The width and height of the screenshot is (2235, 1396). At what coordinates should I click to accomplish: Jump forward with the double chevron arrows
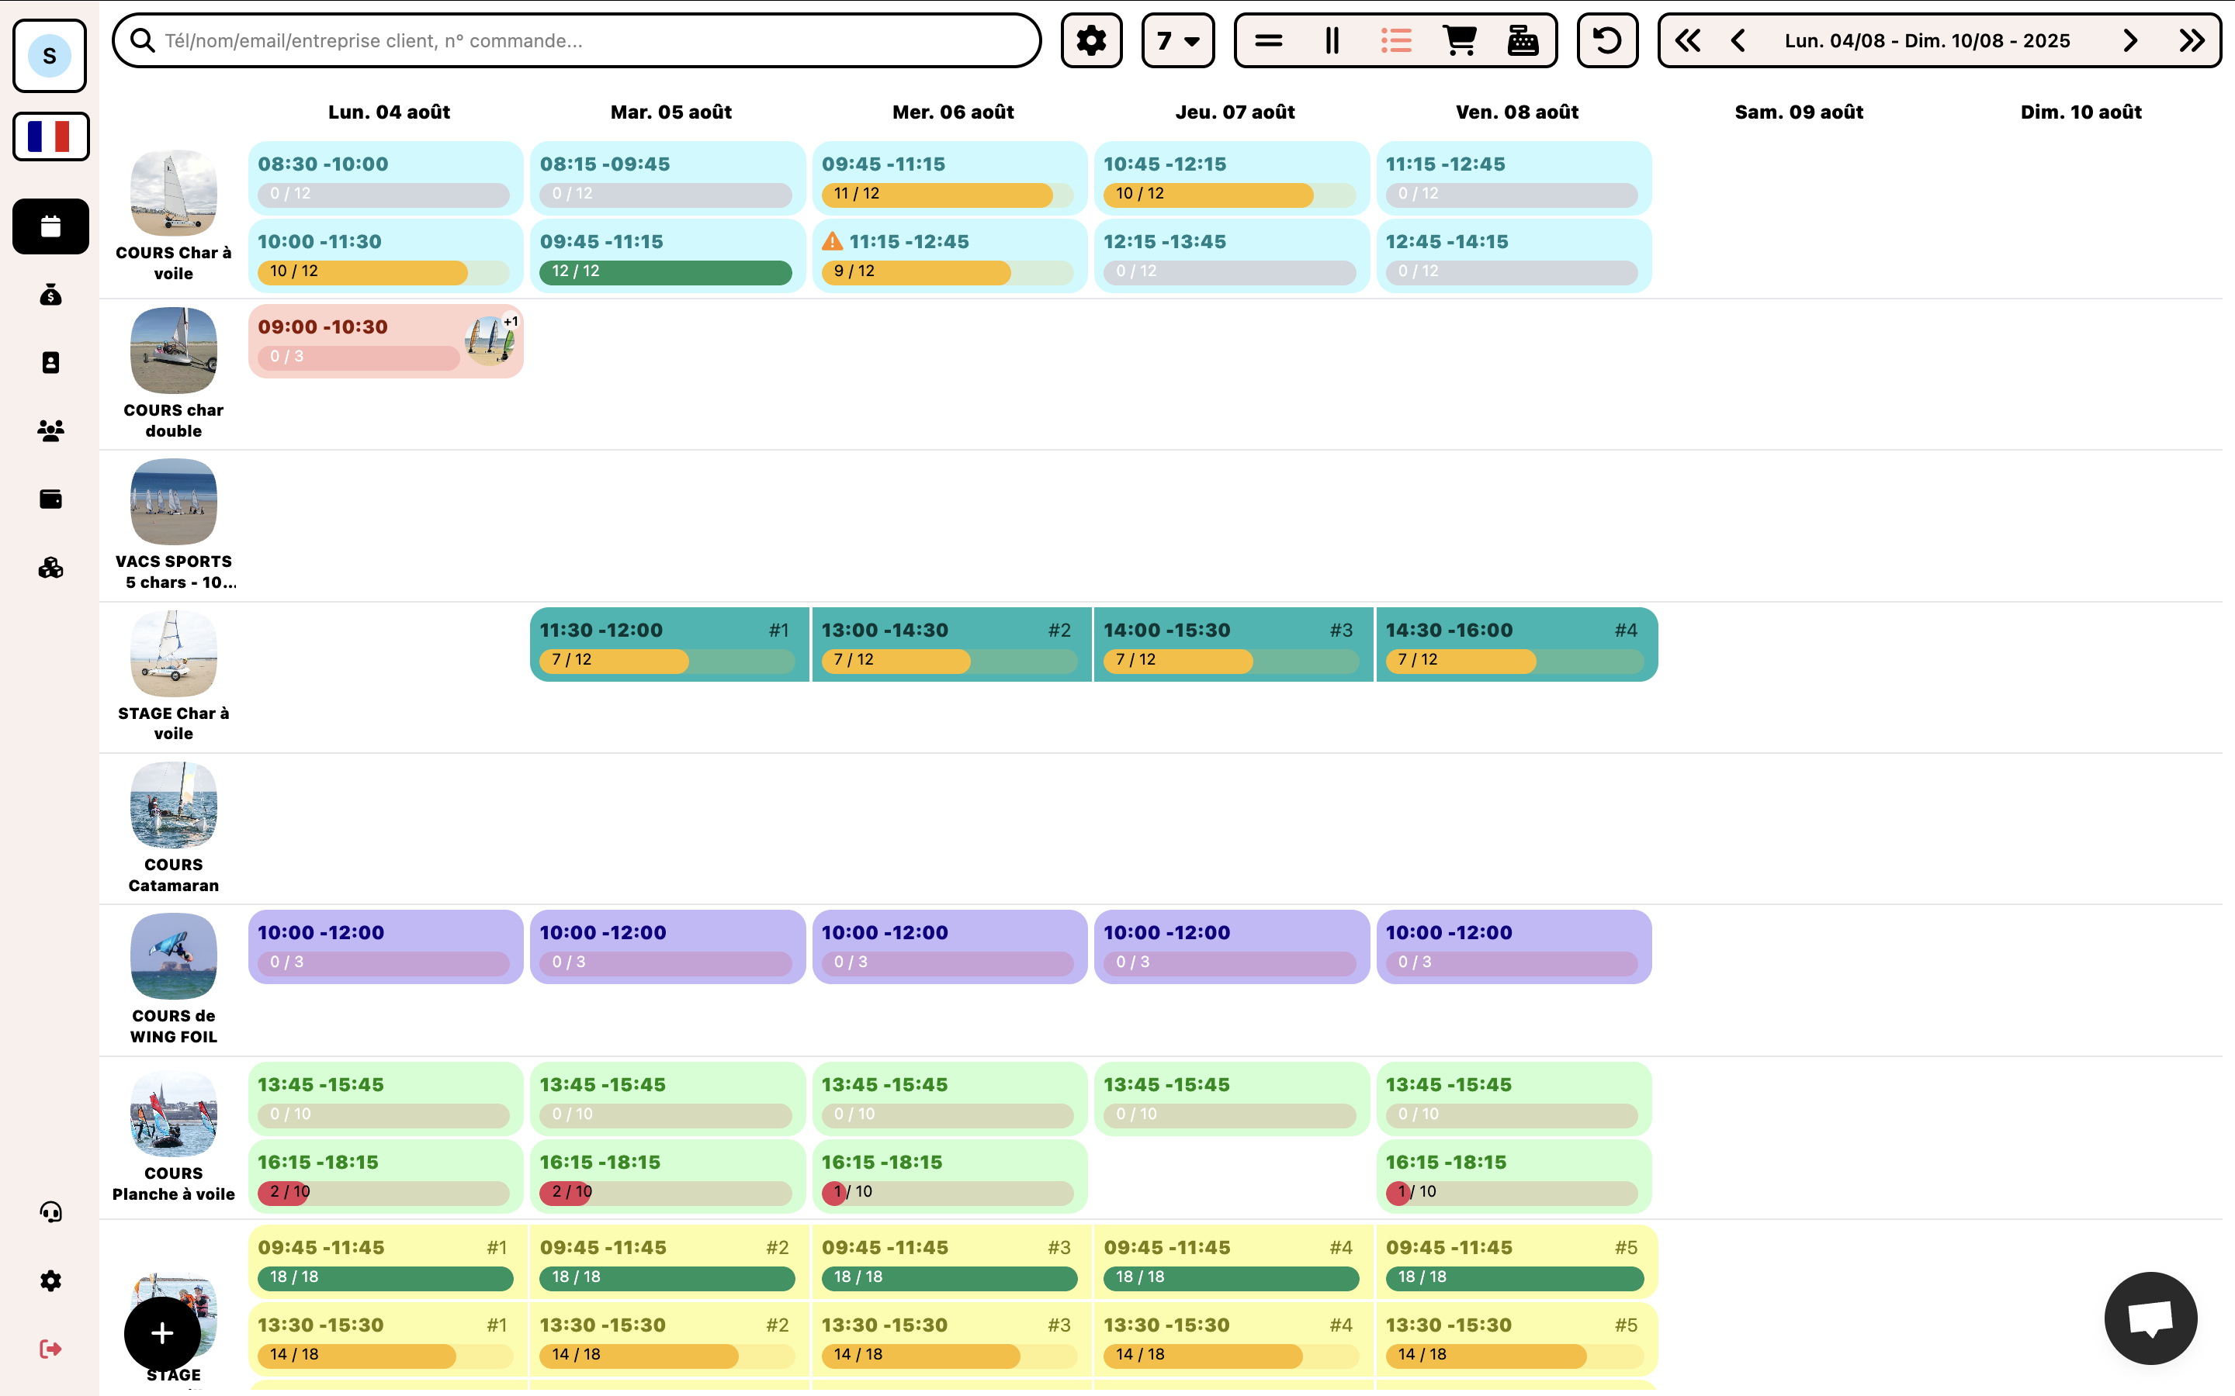[2192, 40]
